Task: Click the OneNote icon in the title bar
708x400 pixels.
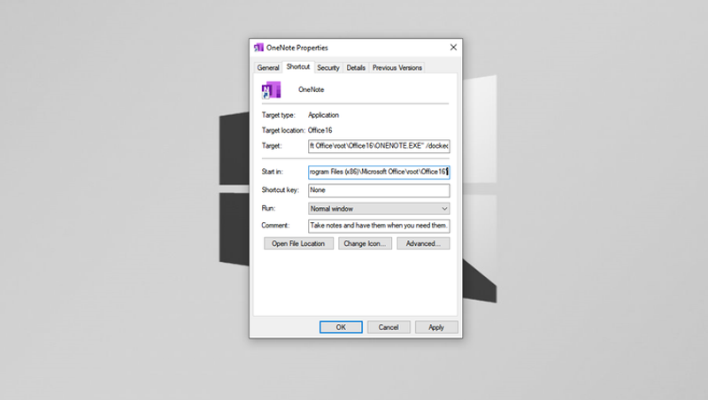Action: click(258, 48)
